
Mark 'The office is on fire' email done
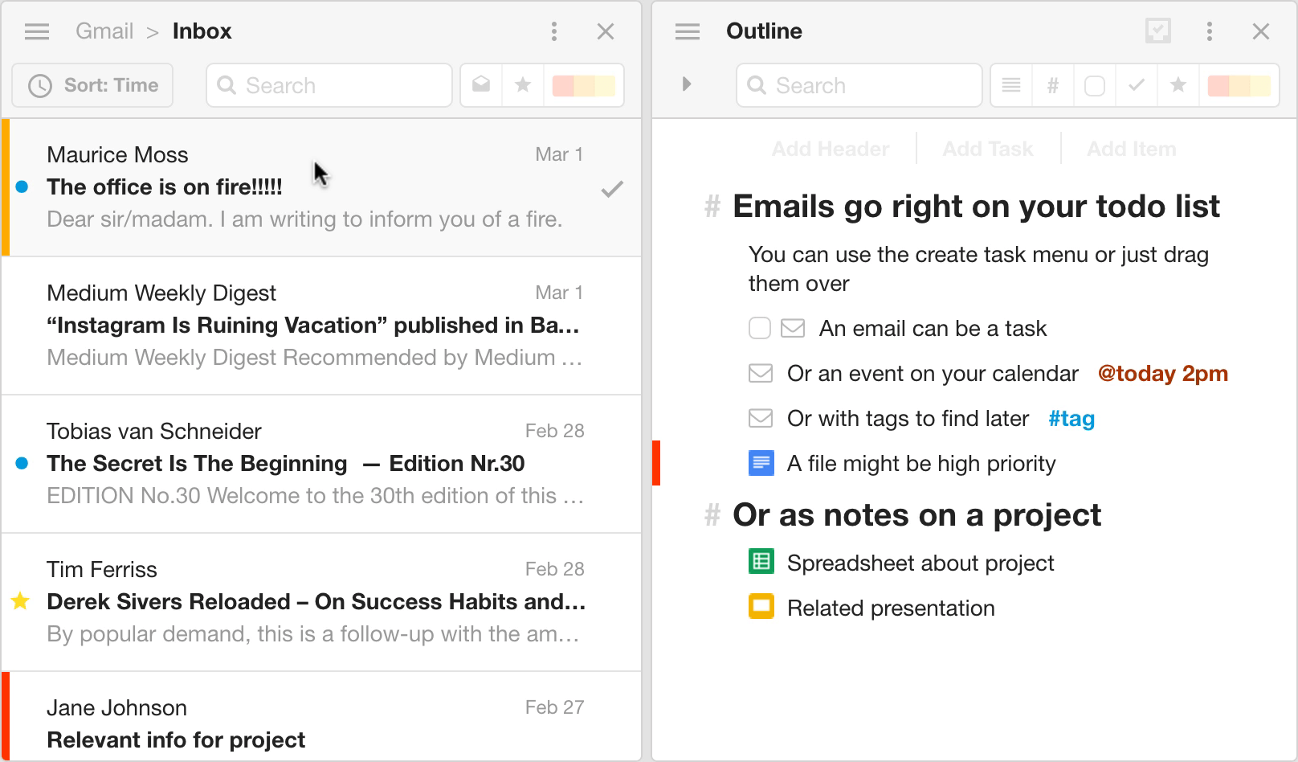click(x=612, y=189)
